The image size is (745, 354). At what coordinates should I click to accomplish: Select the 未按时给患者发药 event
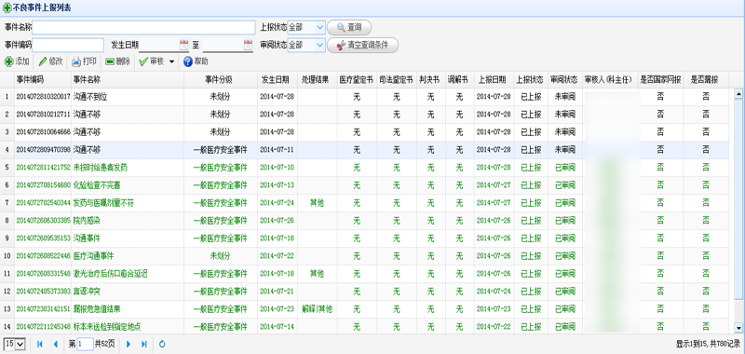click(101, 168)
